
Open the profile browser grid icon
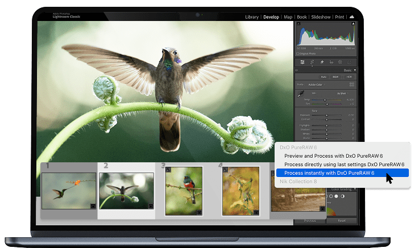click(x=352, y=84)
